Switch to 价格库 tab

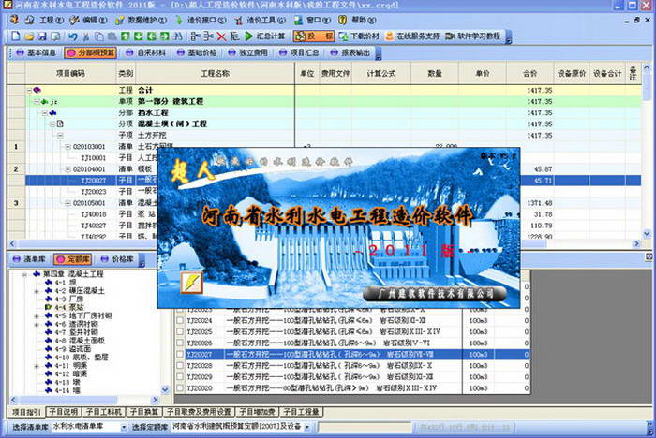118,259
